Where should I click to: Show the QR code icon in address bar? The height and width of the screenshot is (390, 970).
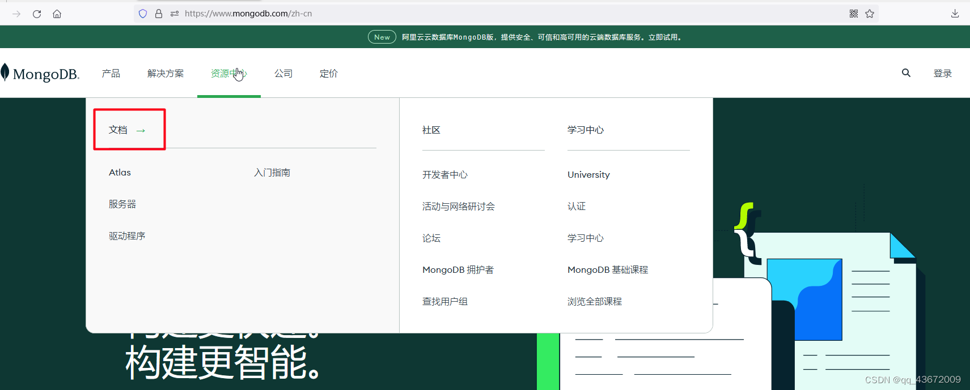coord(854,14)
